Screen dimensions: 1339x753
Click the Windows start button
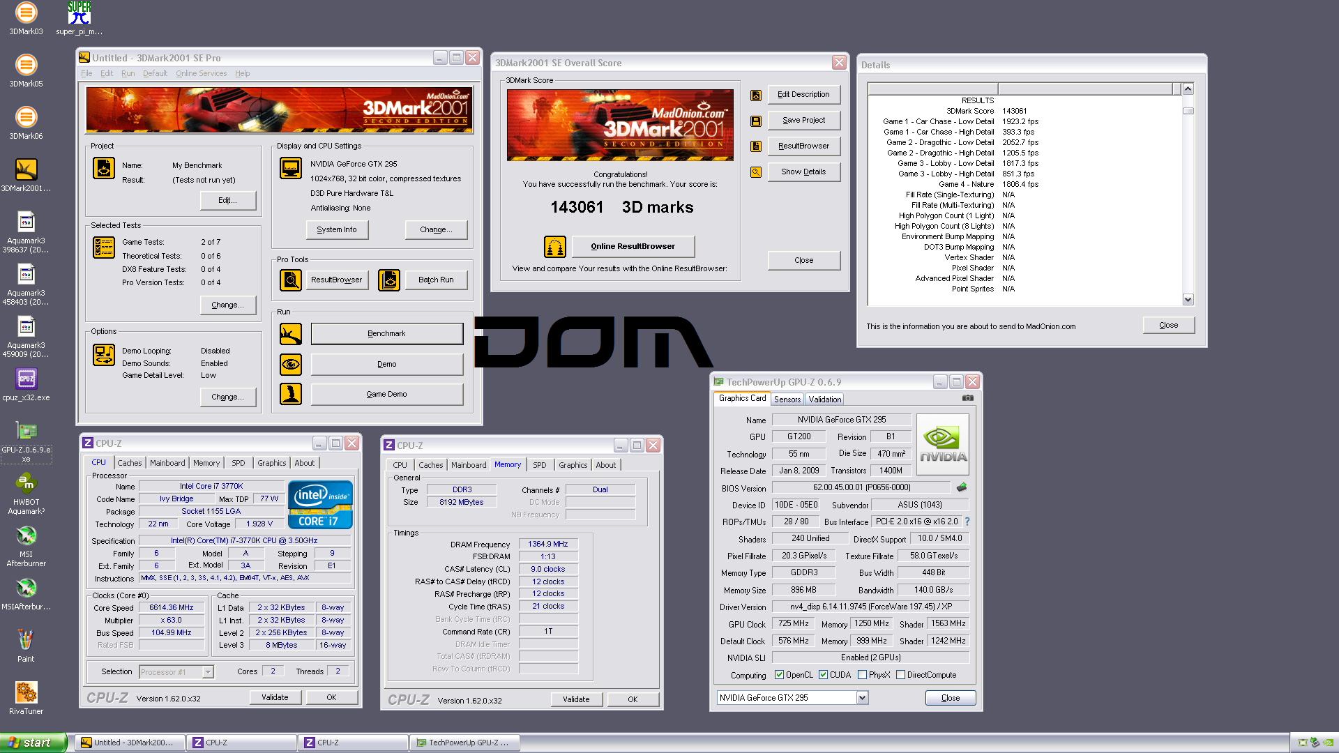coord(33,743)
